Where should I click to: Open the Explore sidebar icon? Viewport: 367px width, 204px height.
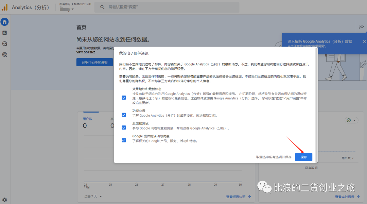[4, 44]
